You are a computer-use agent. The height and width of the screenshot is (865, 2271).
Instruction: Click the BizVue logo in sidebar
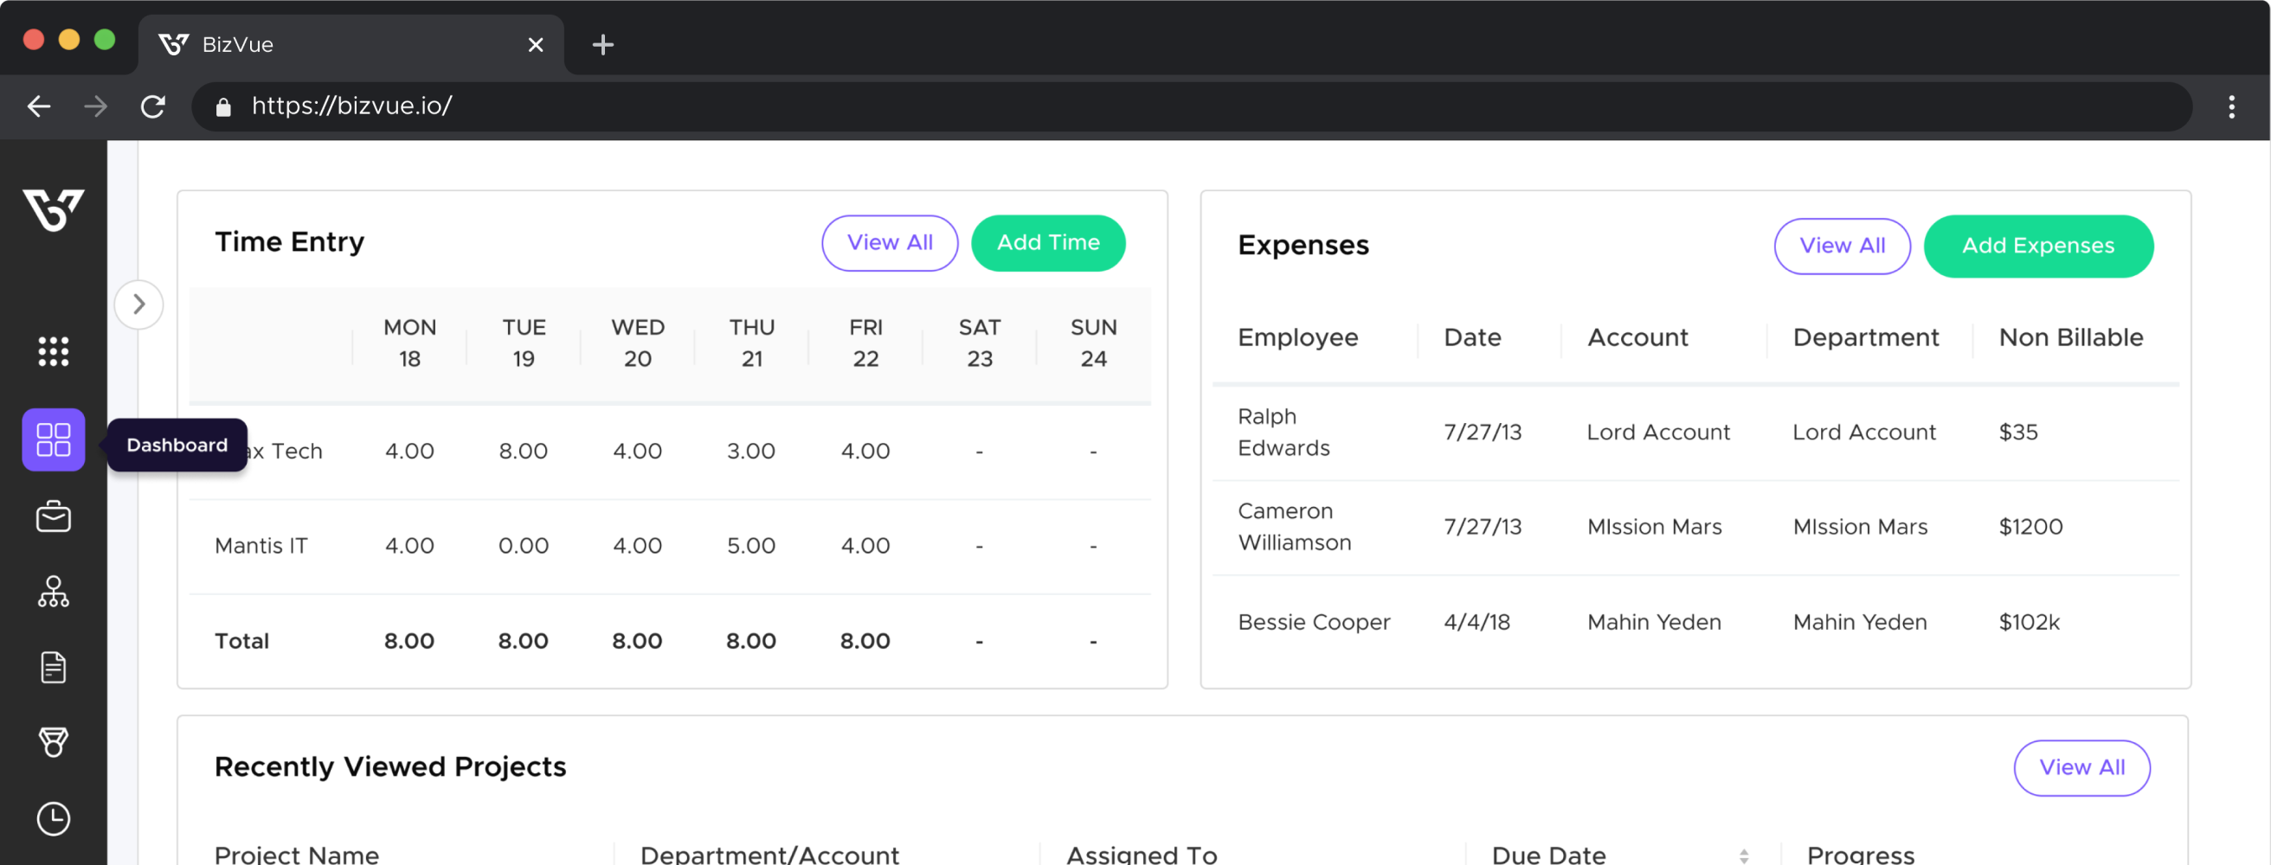[53, 209]
